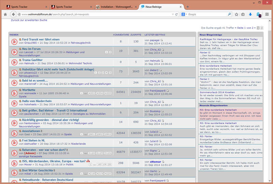
Task: View user profile Julia10 in Frei Stehen row
Action: click(x=154, y=141)
